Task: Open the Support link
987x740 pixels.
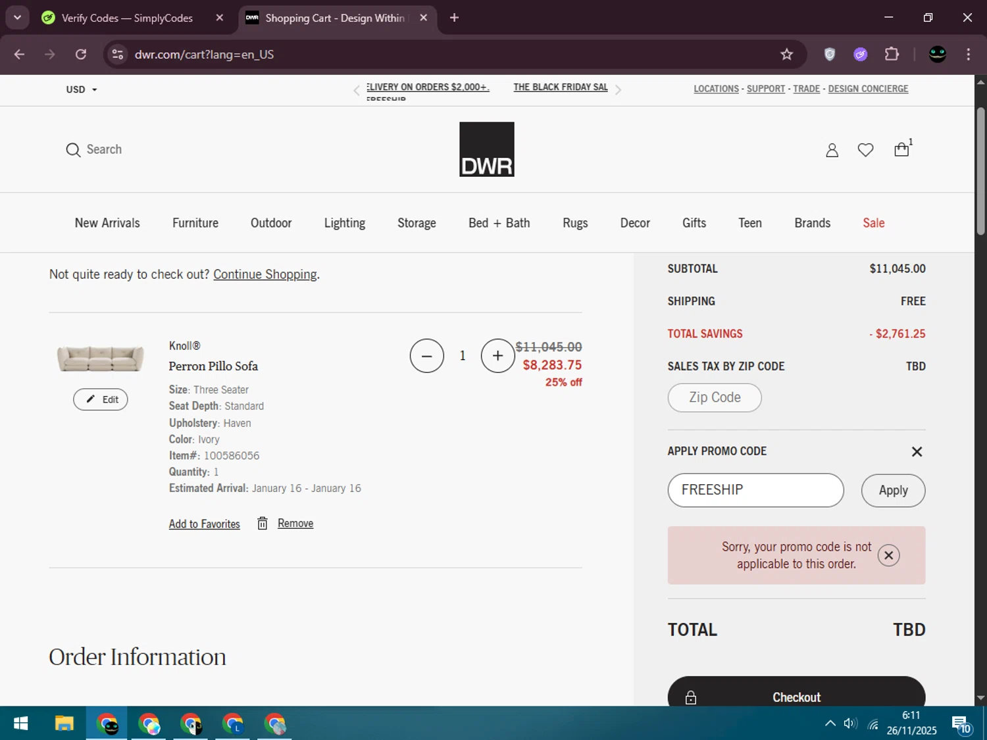Action: click(766, 89)
